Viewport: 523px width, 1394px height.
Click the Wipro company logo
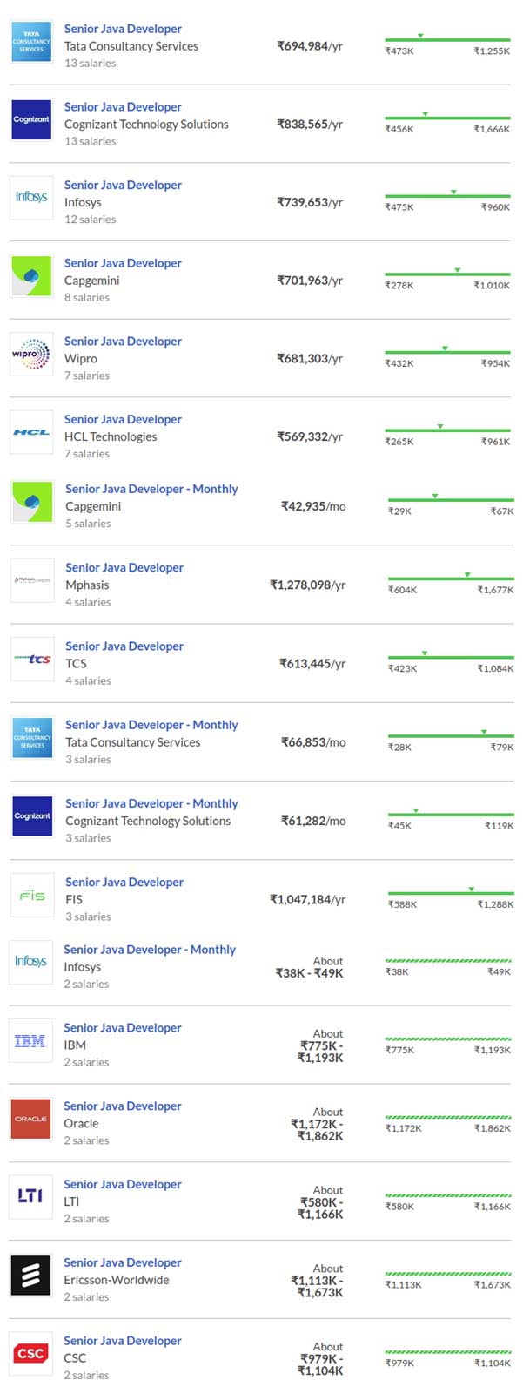[x=31, y=355]
